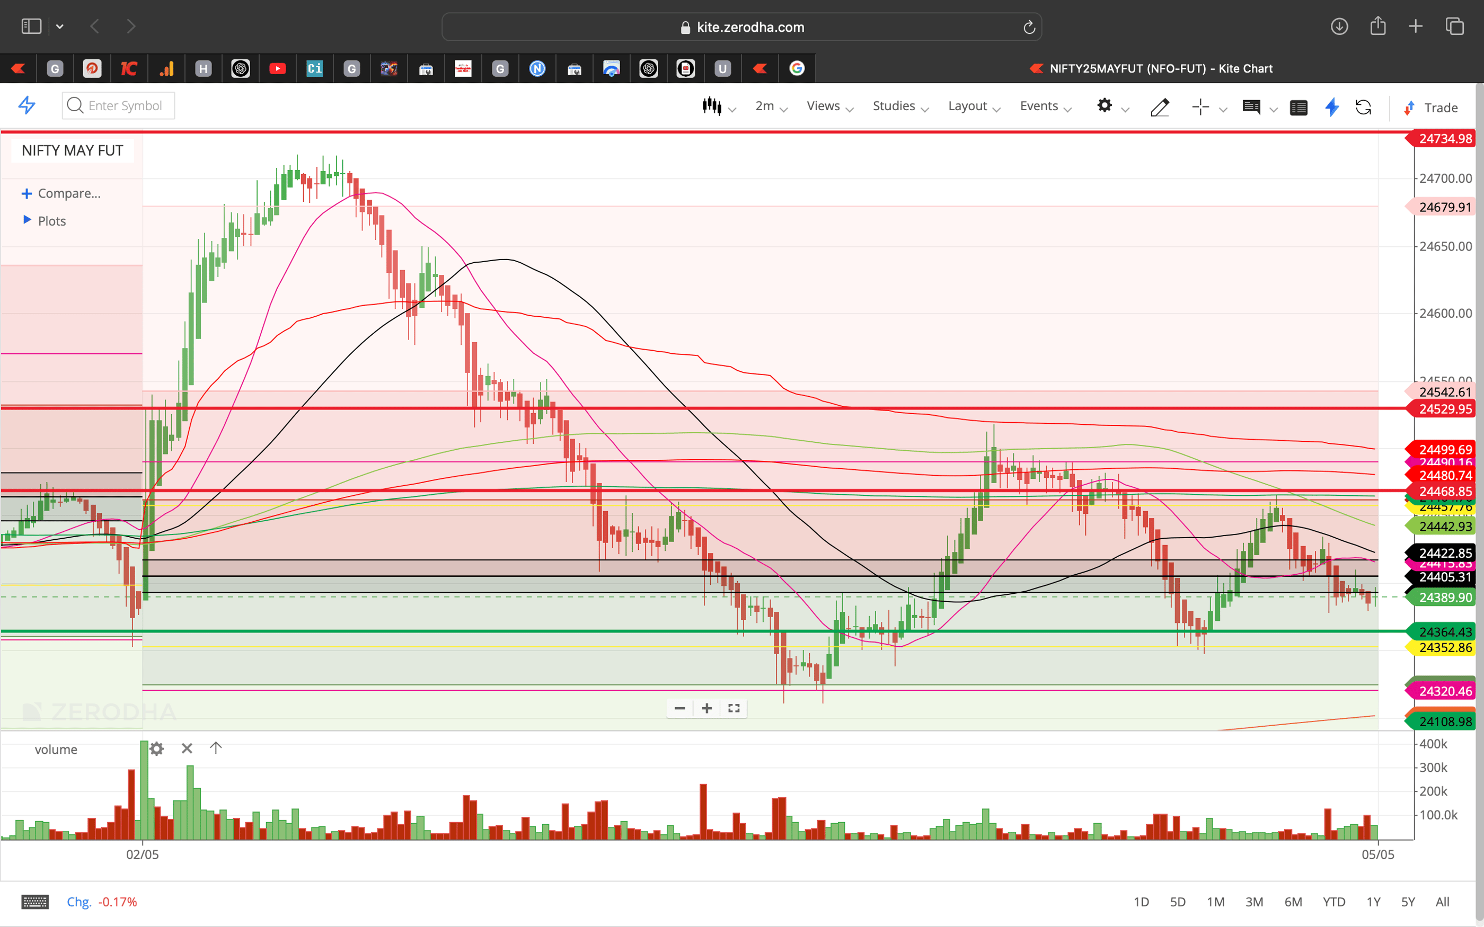Activate the crosshair cursor tool

tap(1200, 106)
